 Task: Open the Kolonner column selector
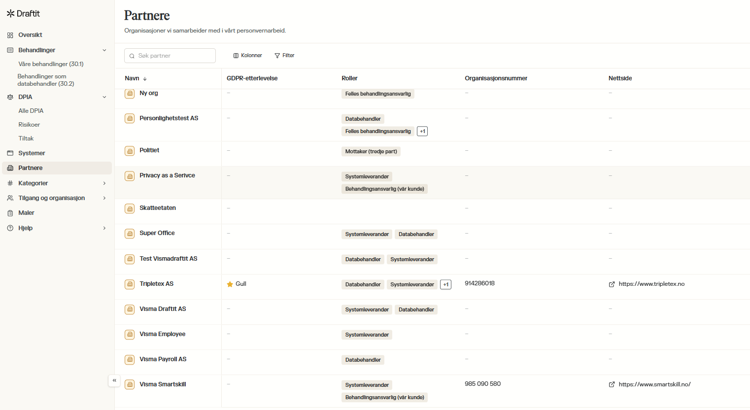(247, 56)
